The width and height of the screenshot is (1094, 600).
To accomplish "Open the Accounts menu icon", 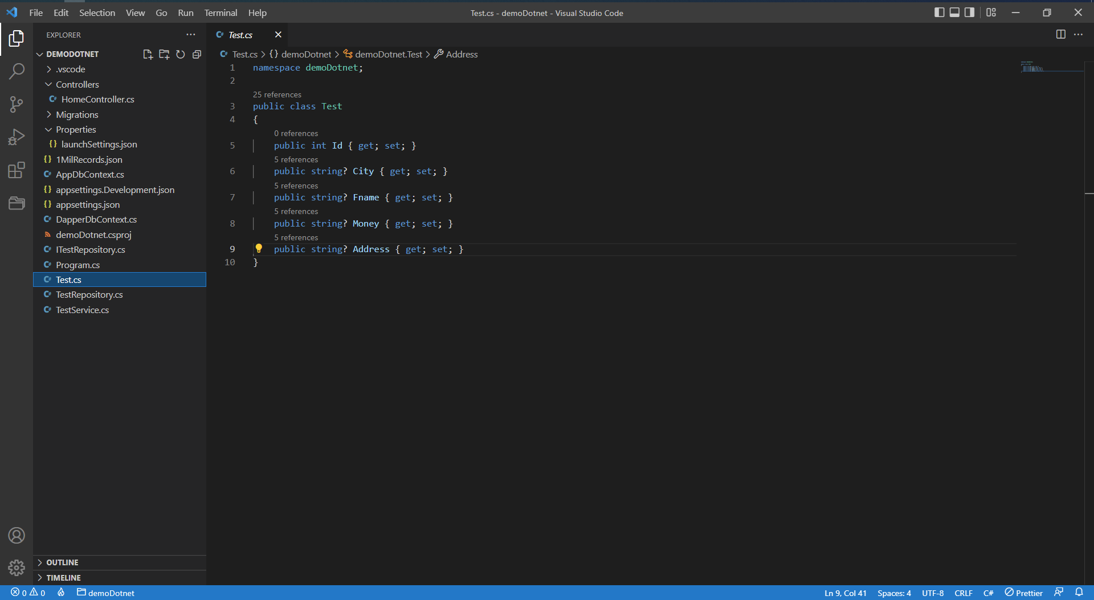I will (17, 535).
